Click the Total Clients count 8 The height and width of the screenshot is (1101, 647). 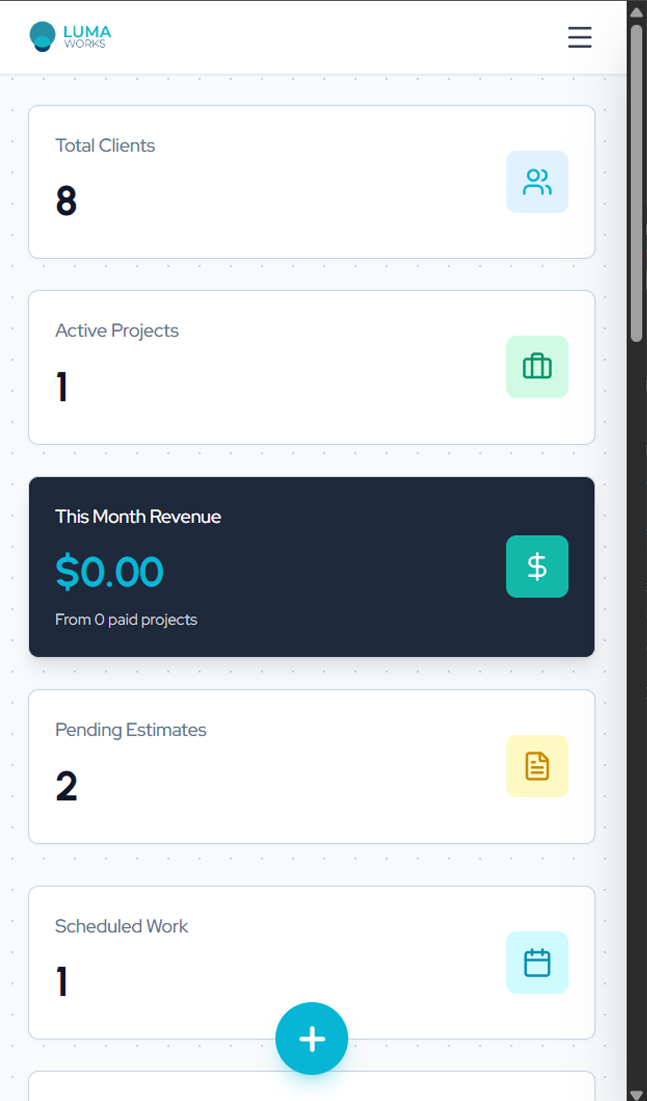pyautogui.click(x=66, y=201)
